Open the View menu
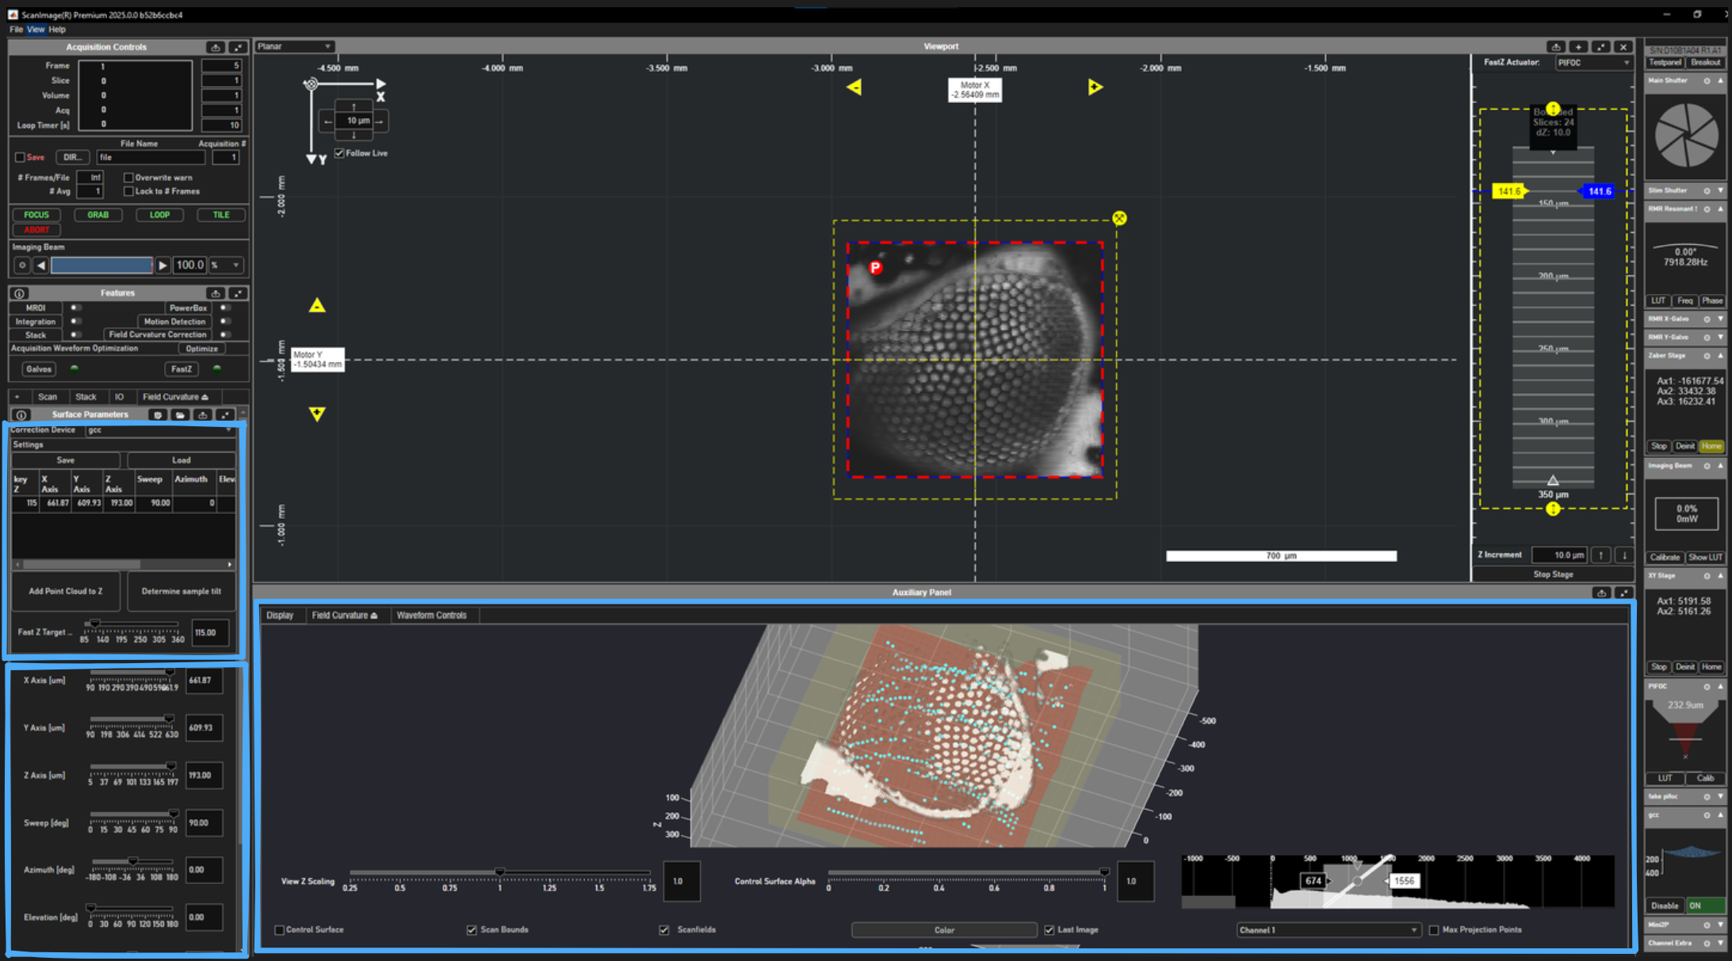Screen dimensions: 1732x961 pyautogui.click(x=36, y=29)
